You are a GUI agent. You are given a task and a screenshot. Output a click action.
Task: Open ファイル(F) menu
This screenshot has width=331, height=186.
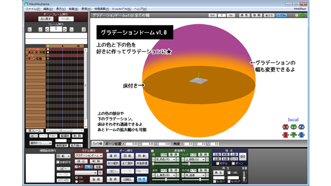click(x=33, y=9)
